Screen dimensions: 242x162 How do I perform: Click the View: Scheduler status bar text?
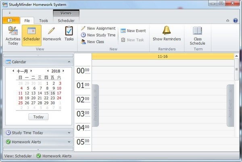click(18, 156)
